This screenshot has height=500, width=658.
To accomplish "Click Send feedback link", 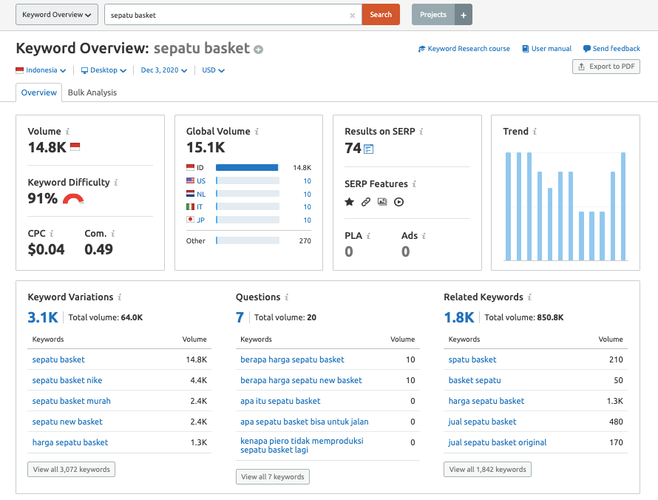I will coord(611,49).
